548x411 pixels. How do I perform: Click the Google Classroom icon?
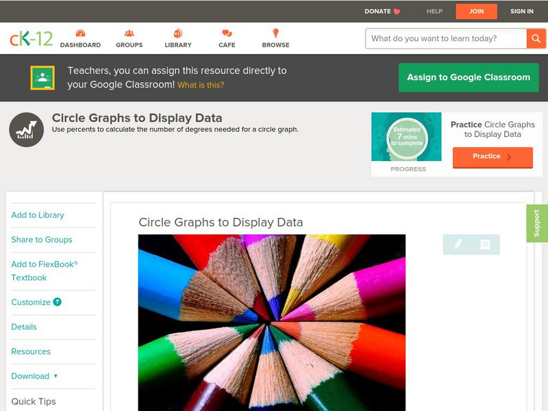pos(42,77)
